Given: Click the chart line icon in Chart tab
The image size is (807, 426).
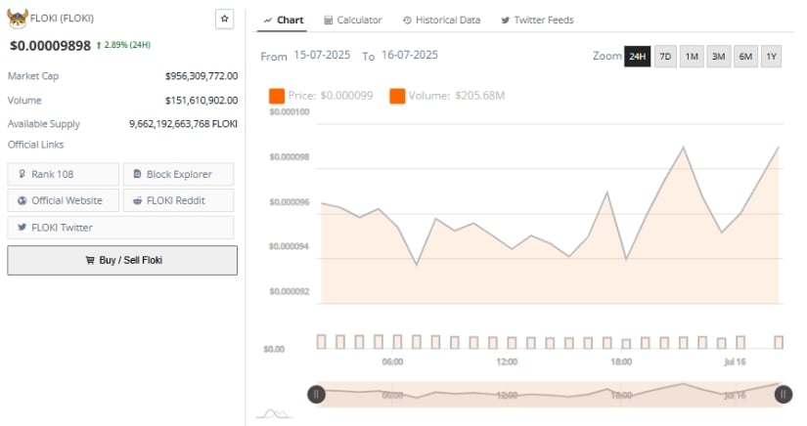Looking at the screenshot, I should pyautogui.click(x=268, y=21).
